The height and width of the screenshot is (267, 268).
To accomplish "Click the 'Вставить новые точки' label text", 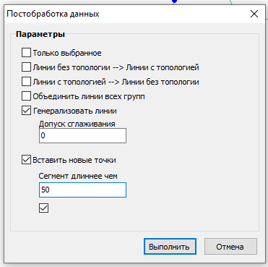I will pyautogui.click(x=74, y=160).
